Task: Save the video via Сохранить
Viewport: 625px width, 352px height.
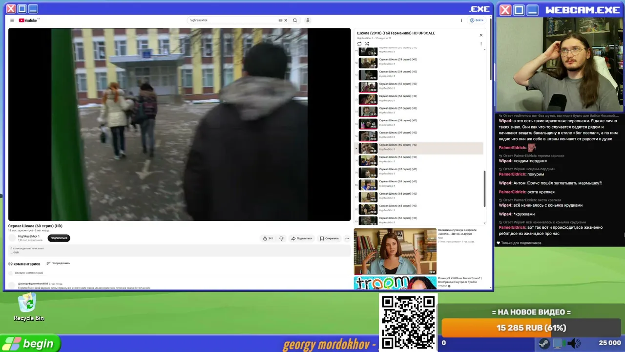Action: pos(330,239)
